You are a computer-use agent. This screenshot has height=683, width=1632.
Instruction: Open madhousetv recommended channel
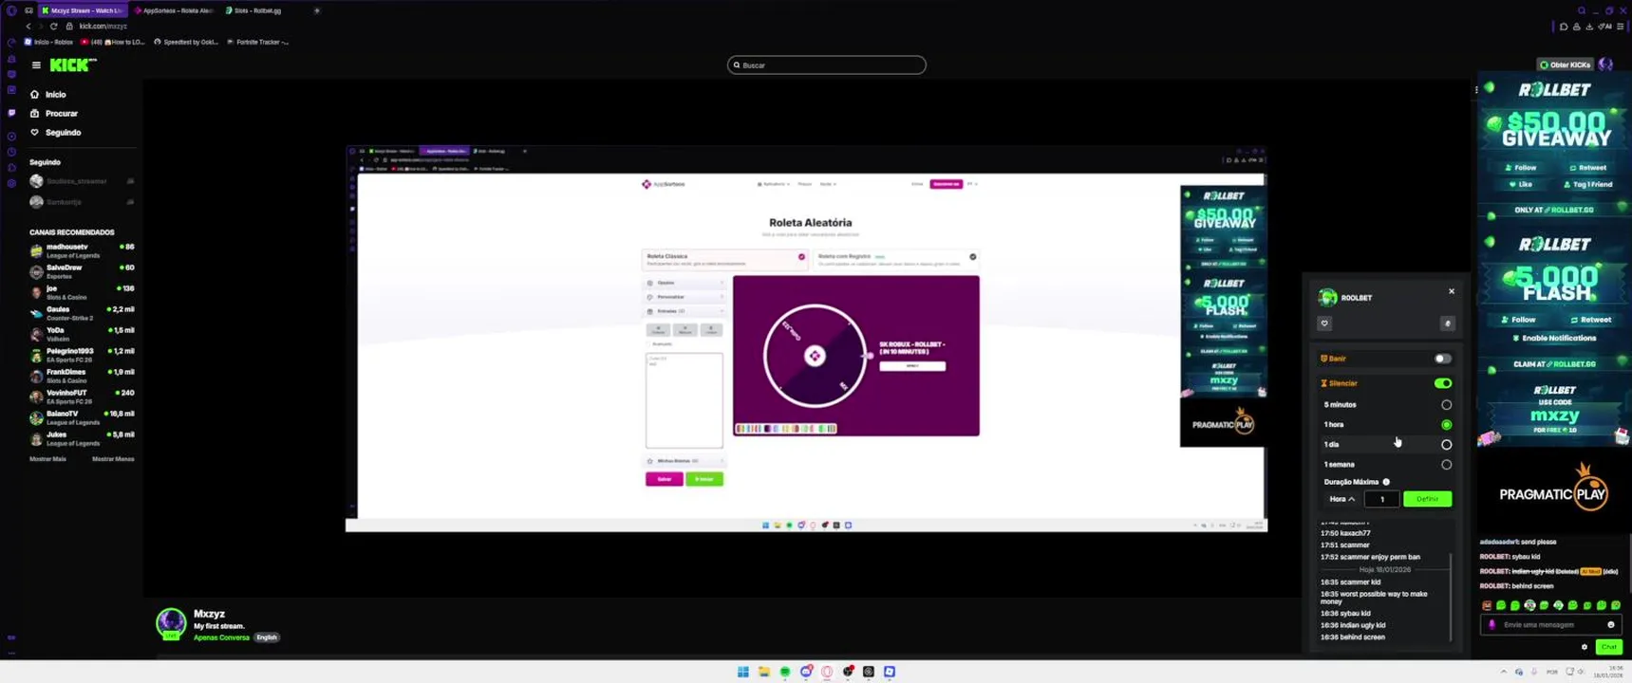pos(82,250)
